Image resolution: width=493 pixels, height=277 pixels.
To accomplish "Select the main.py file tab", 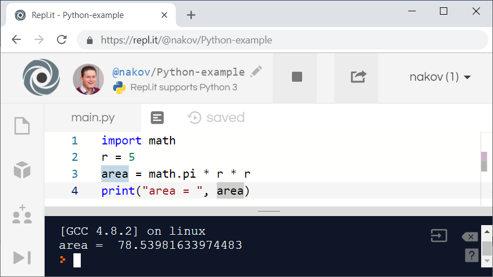I will pyautogui.click(x=93, y=117).
